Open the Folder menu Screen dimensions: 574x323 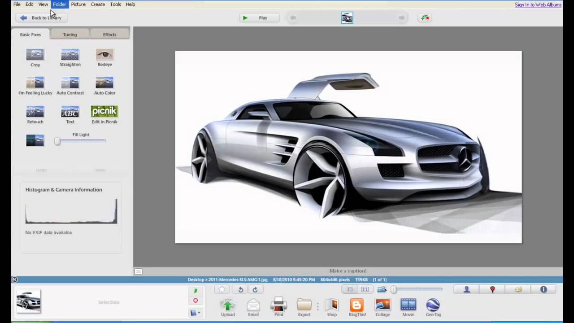[x=59, y=4]
